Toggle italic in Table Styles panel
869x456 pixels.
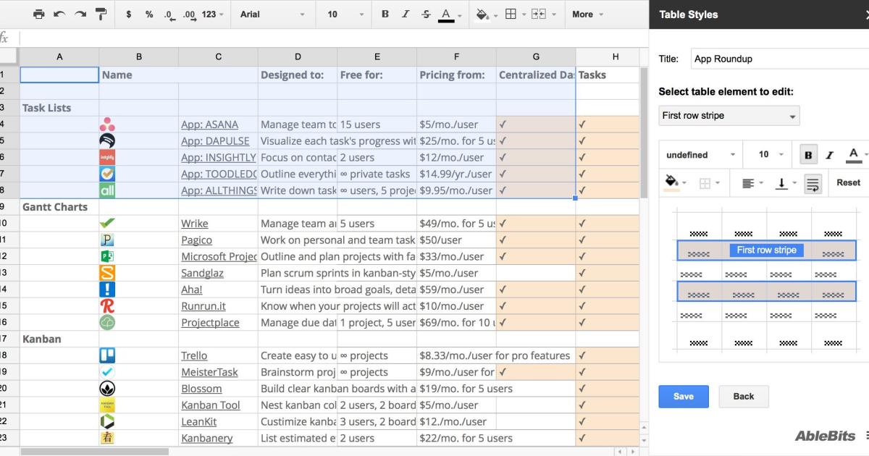(x=830, y=155)
